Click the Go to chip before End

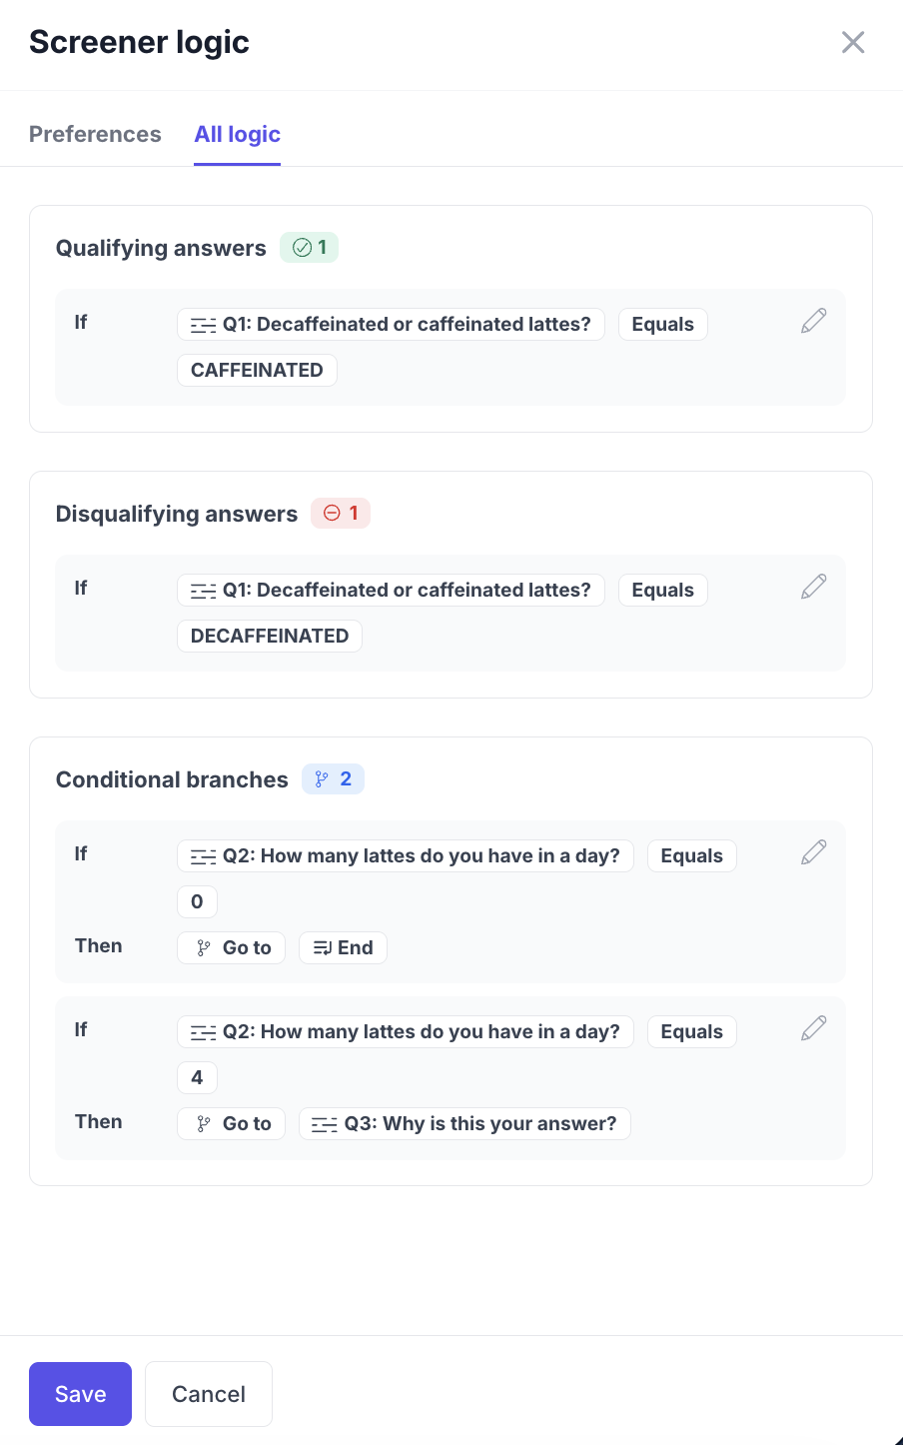coord(232,948)
